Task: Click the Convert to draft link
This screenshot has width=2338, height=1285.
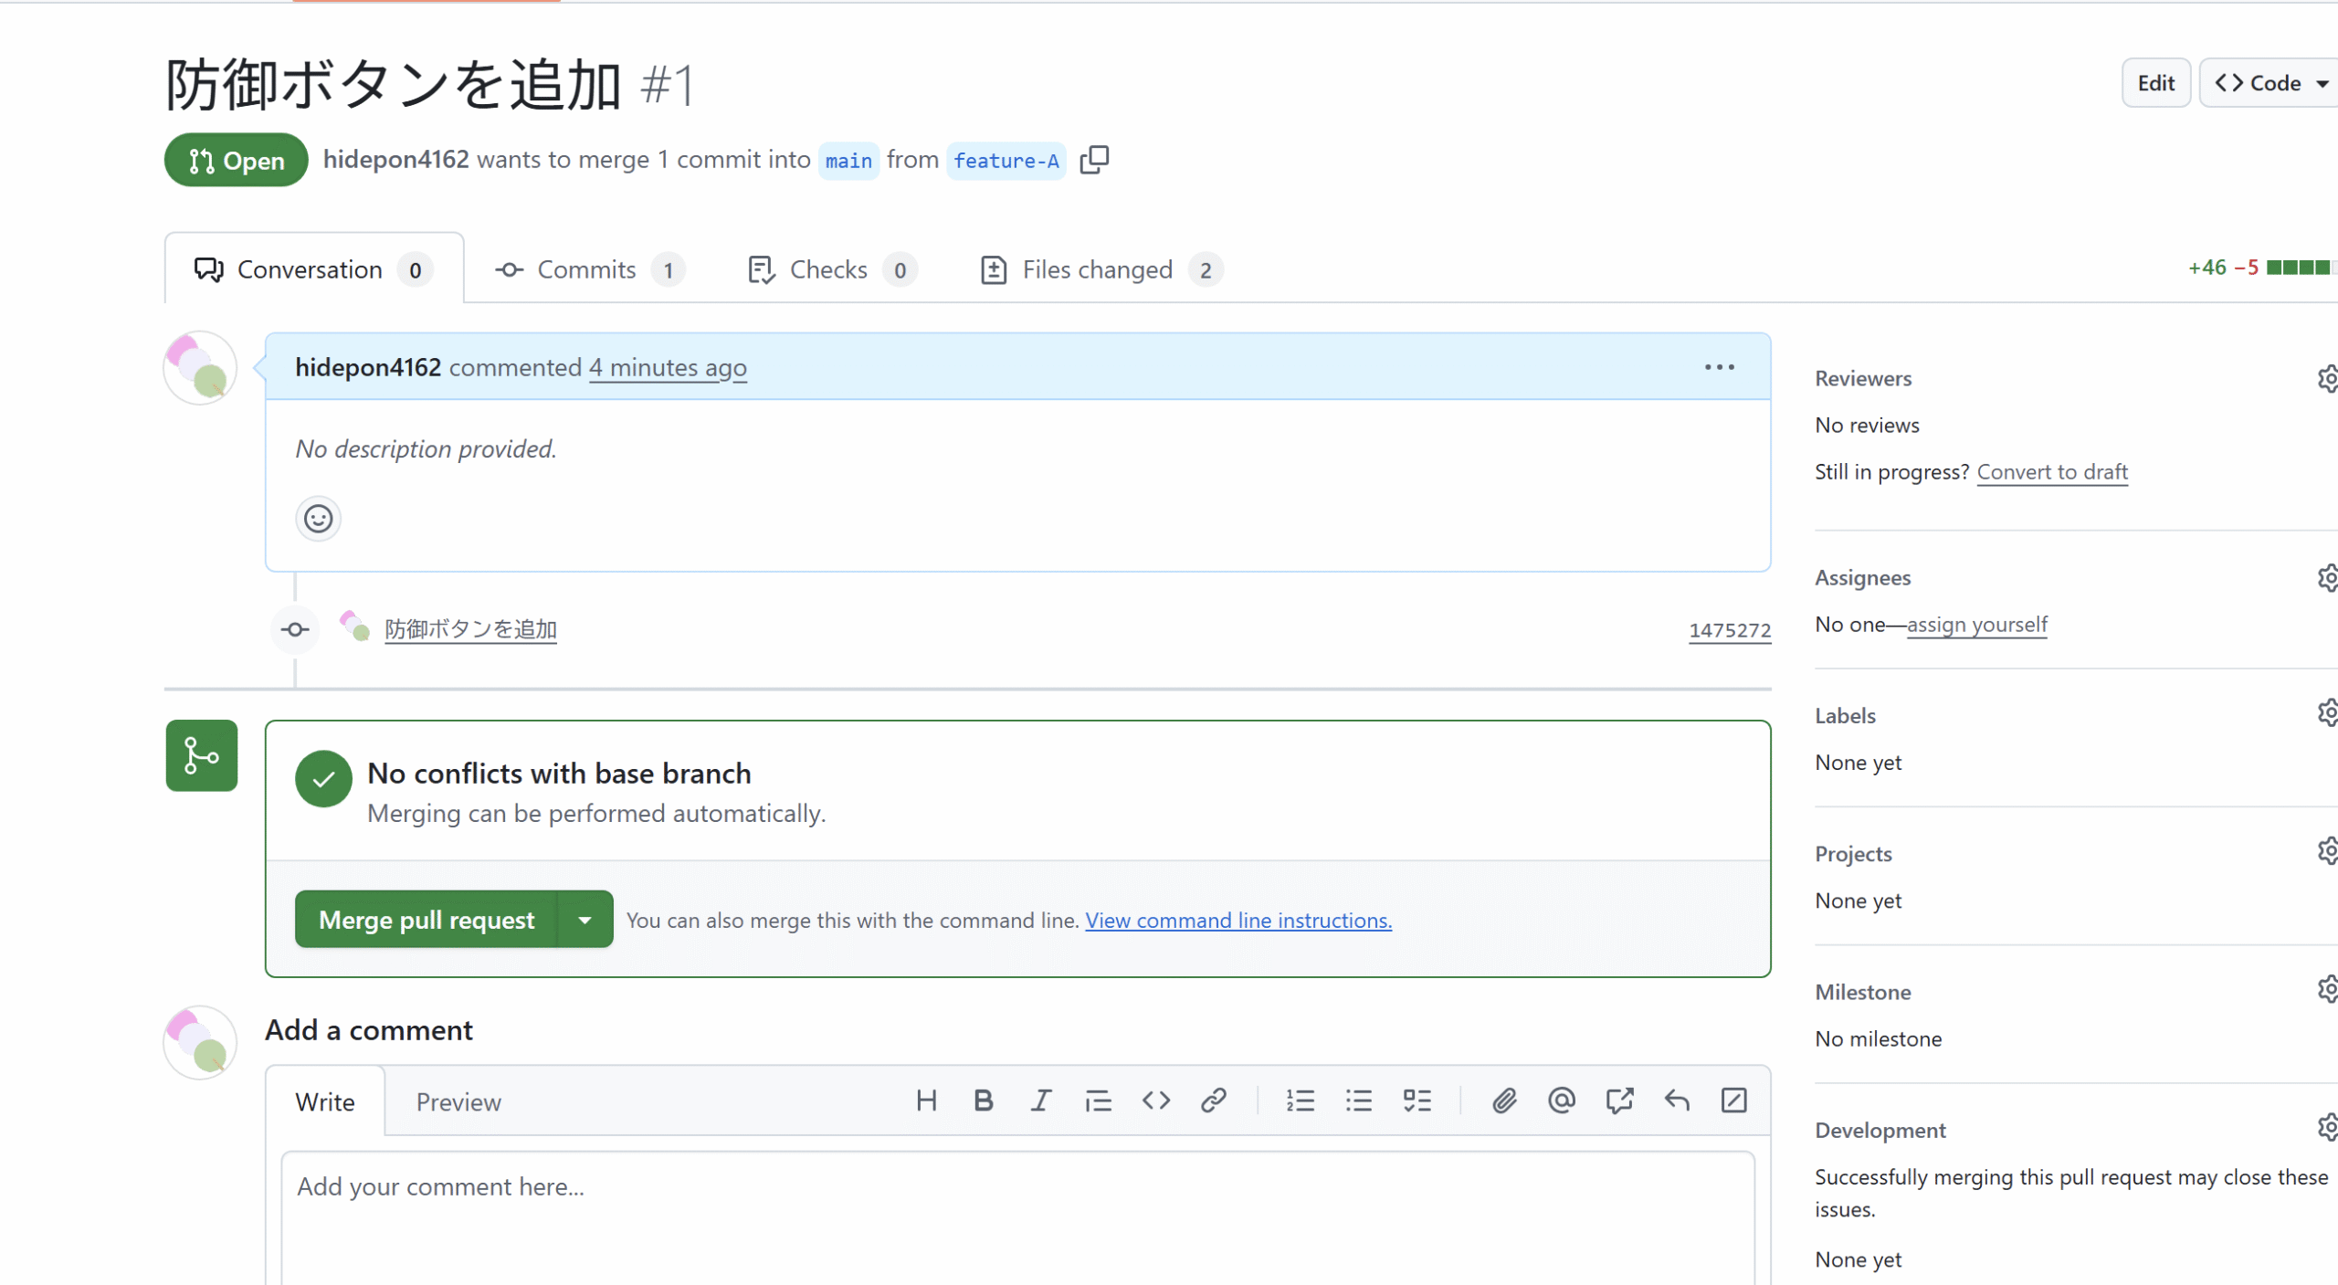Action: (x=2052, y=471)
